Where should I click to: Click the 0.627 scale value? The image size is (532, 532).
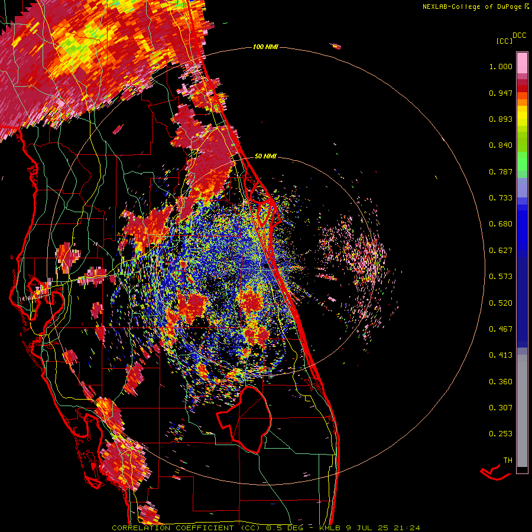501,251
